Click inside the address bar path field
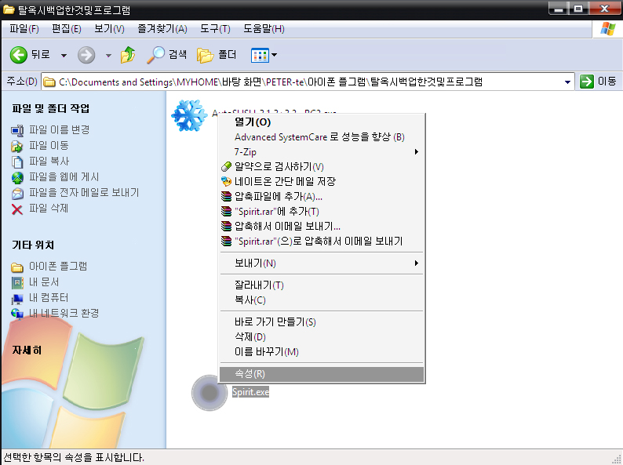 pyautogui.click(x=306, y=82)
